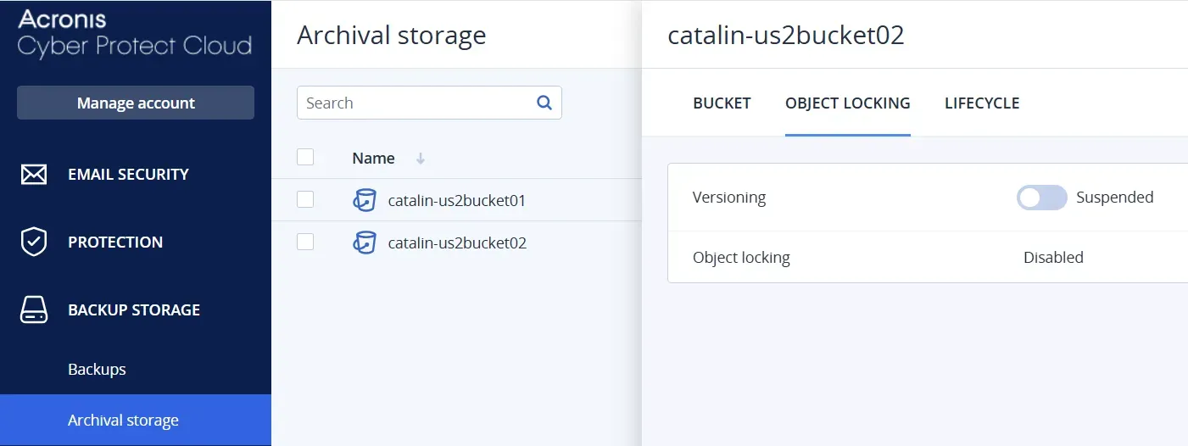
Task: Open the Backups sidebar link
Action: click(97, 370)
